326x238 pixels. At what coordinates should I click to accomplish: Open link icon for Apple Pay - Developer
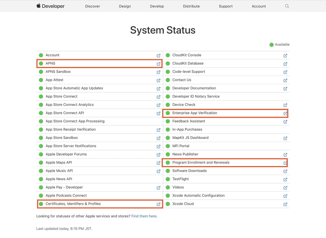158,188
